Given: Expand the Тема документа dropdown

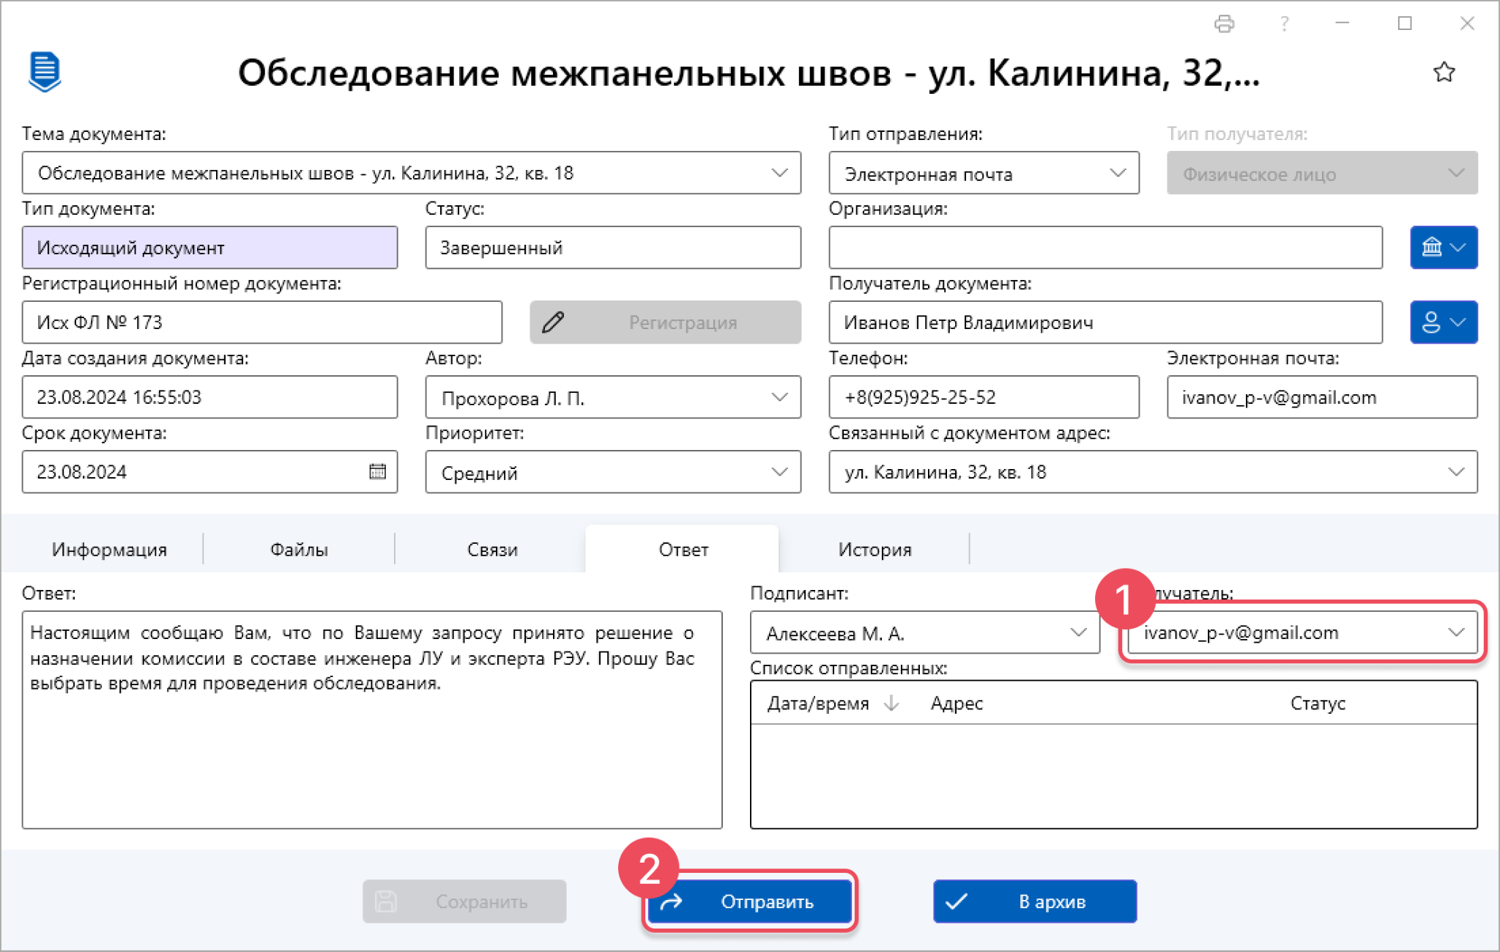Looking at the screenshot, I should click(x=779, y=173).
